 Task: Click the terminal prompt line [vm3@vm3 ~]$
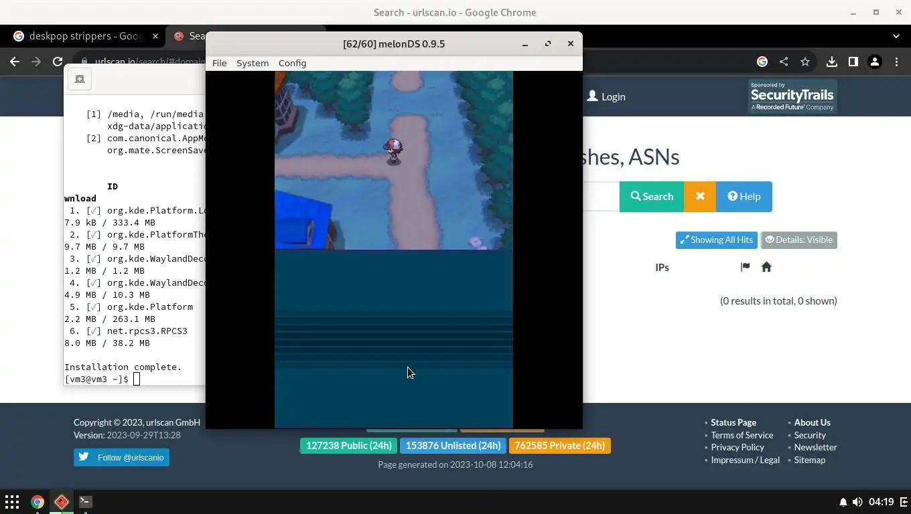(x=96, y=379)
